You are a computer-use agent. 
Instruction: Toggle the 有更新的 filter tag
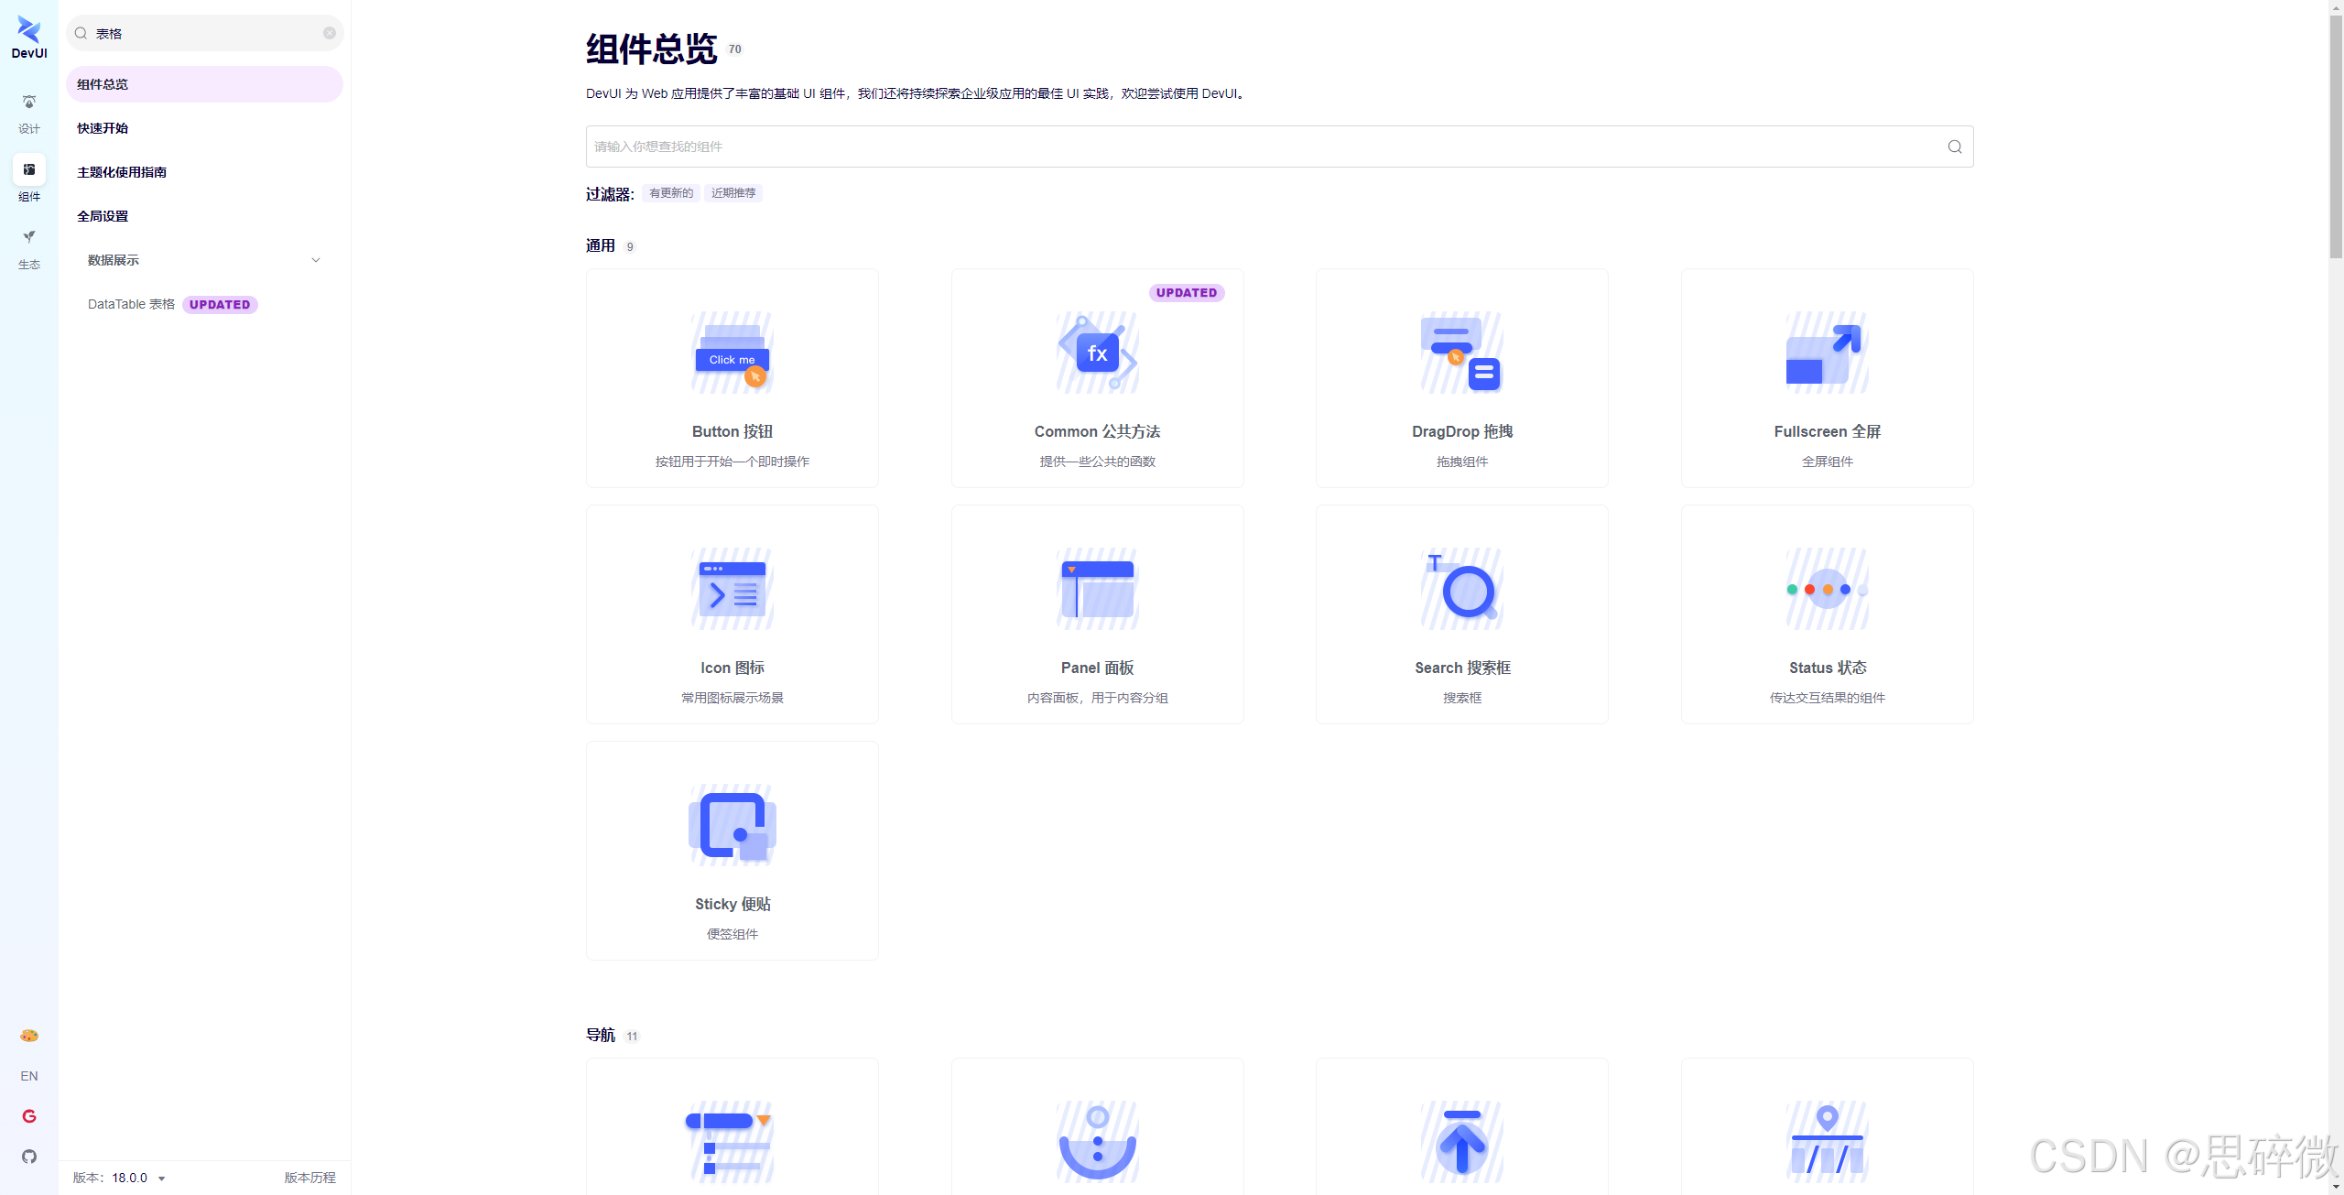(670, 193)
